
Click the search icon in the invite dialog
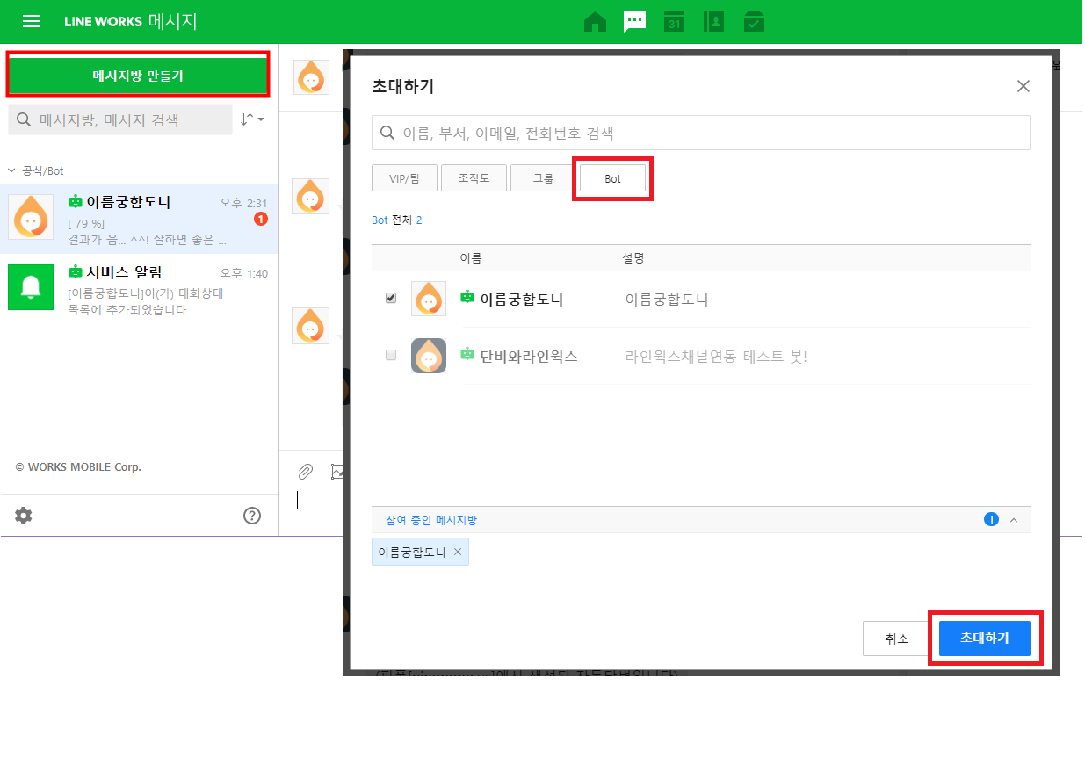387,133
